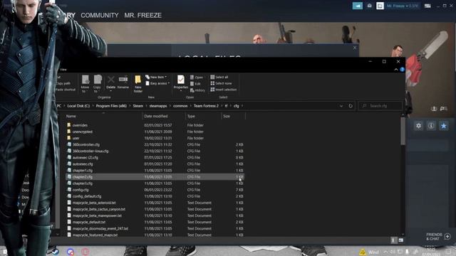Switch to details view icon in status bar
The height and width of the screenshot is (256, 456).
[x=393, y=240]
